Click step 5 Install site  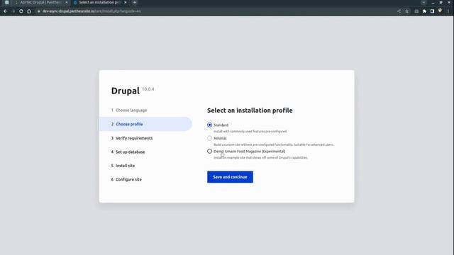click(x=123, y=166)
